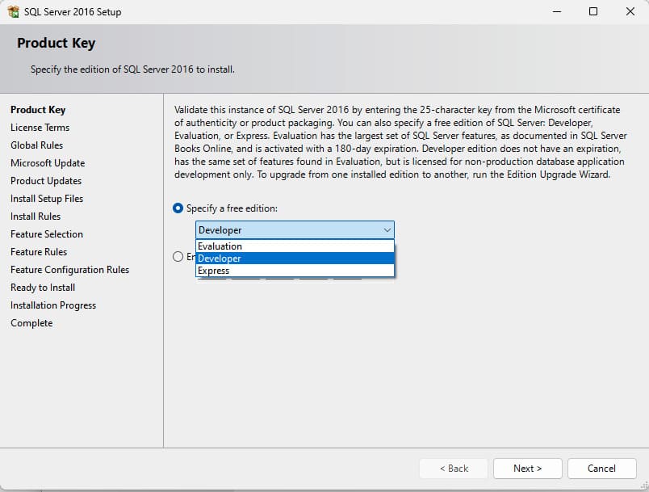Click the SQL Server Setup title bar icon
649x492 pixels.
pyautogui.click(x=12, y=12)
